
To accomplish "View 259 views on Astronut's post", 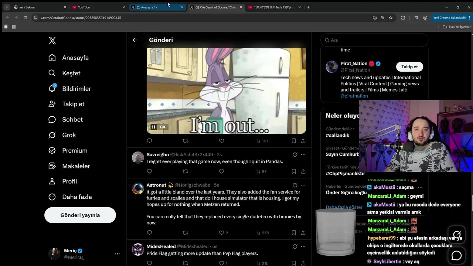I will pos(262,233).
